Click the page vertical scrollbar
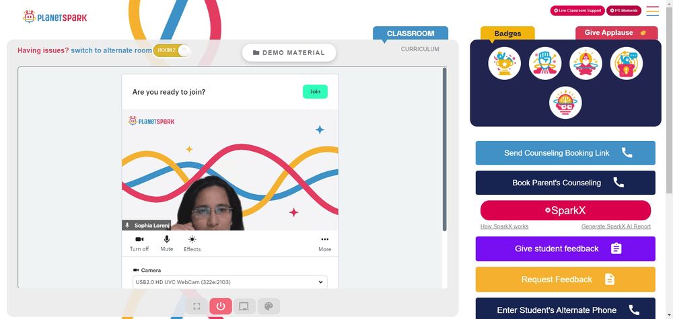Image resolution: width=673 pixels, height=319 pixels. [x=669, y=99]
